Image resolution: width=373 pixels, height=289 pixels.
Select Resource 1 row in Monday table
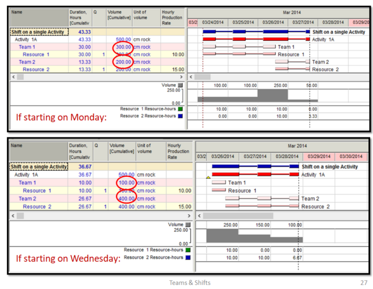(97, 54)
